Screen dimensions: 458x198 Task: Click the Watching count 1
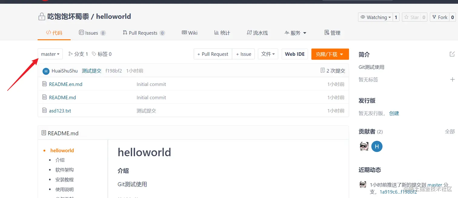396,17
